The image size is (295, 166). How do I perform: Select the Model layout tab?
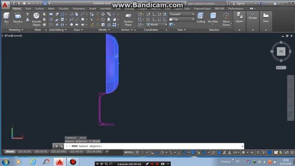[10, 151]
